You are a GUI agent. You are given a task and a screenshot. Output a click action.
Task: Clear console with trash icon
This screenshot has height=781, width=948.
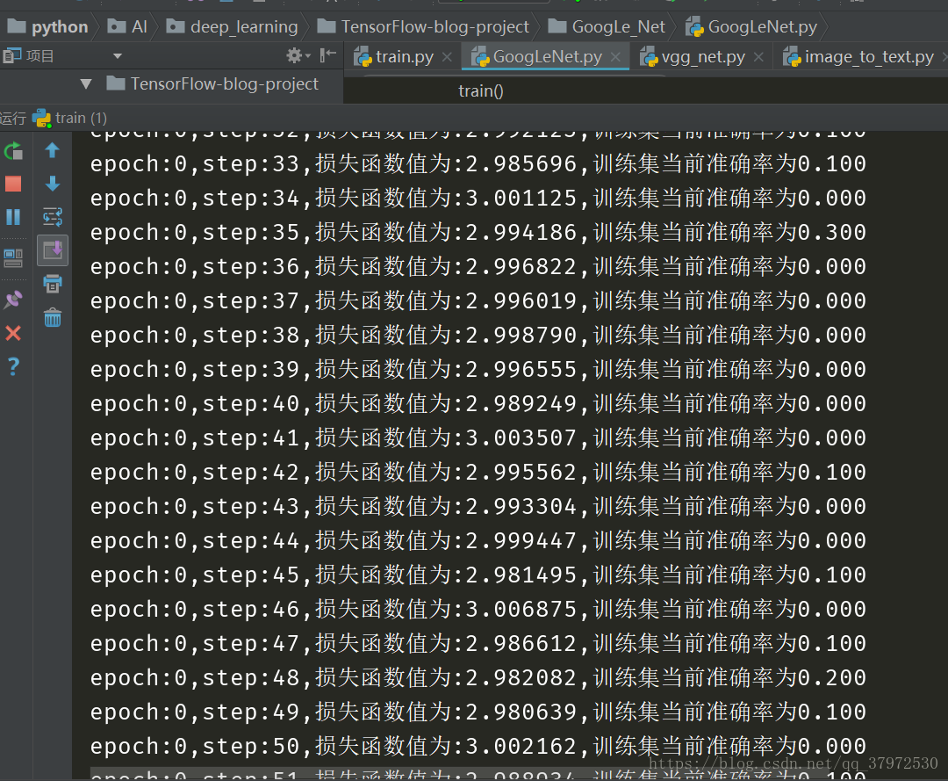(53, 317)
